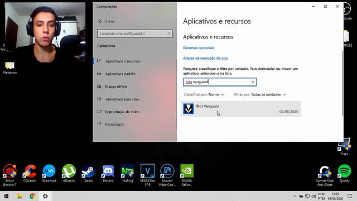
Task: Open File Explorer from taskbar
Action: click(20, 196)
